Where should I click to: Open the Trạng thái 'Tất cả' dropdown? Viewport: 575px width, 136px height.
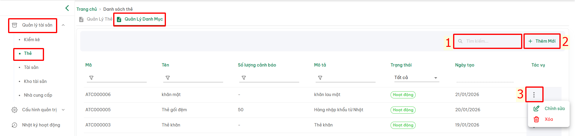click(x=416, y=78)
